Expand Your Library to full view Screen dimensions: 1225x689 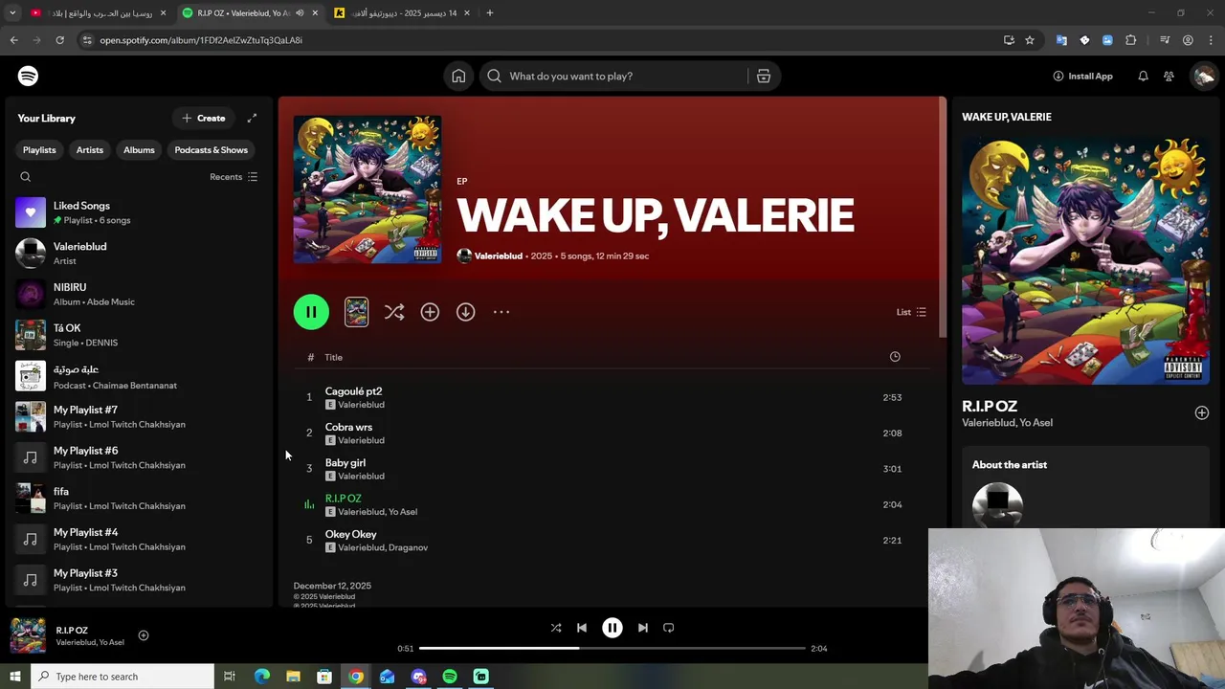252,118
